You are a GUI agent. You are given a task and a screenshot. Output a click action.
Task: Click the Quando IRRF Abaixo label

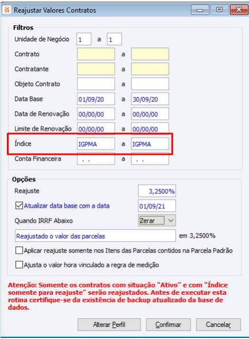44,221
